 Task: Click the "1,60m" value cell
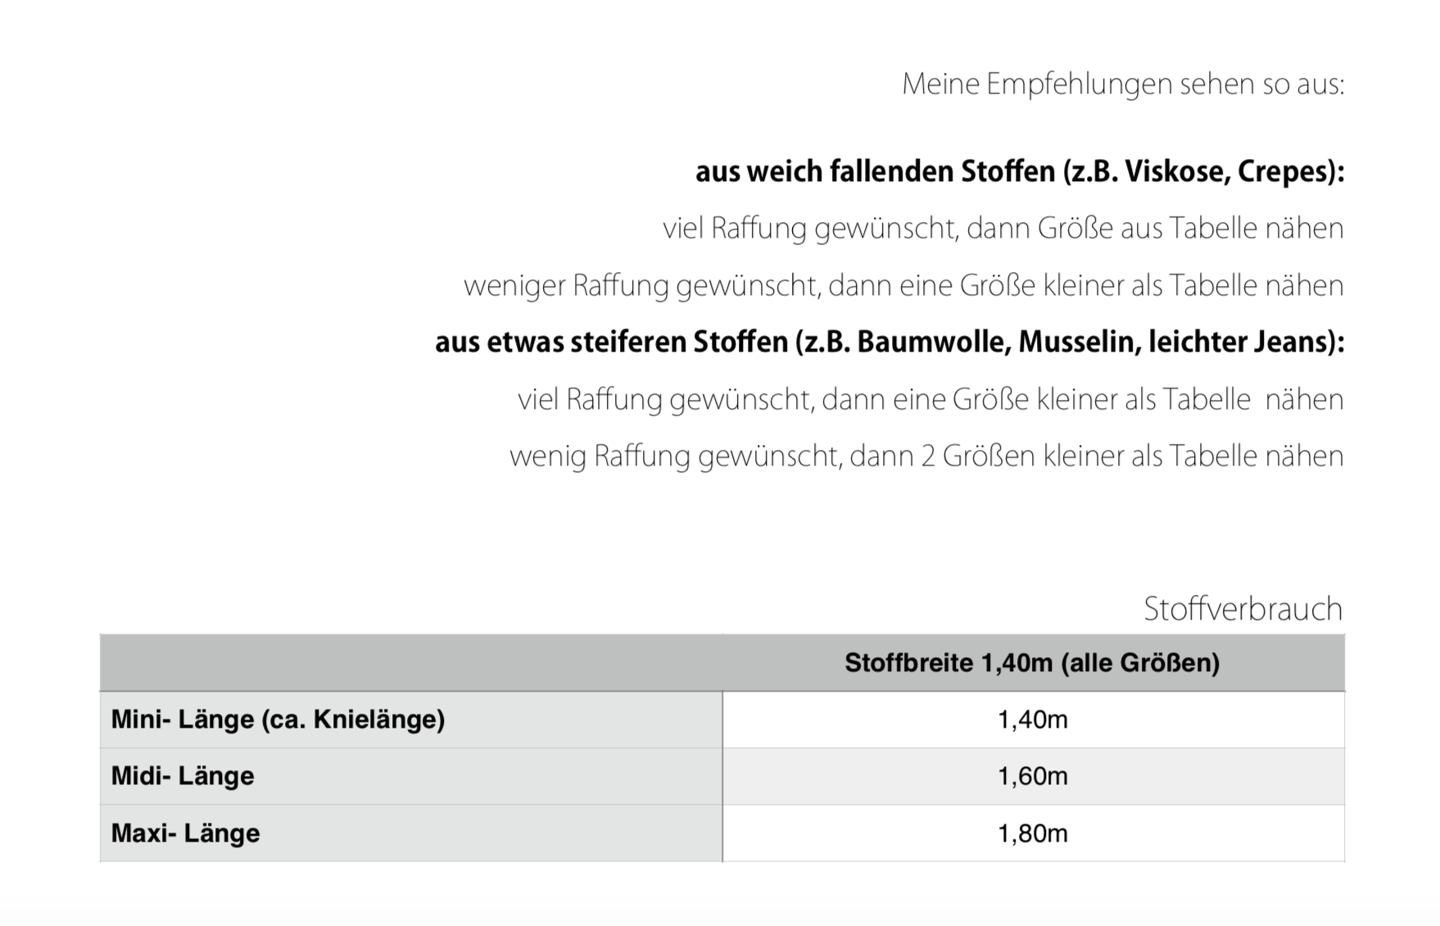[x=1032, y=776]
